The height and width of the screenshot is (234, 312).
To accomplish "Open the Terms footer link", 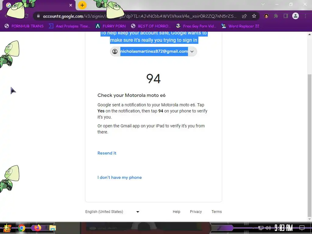I will point(217,212).
